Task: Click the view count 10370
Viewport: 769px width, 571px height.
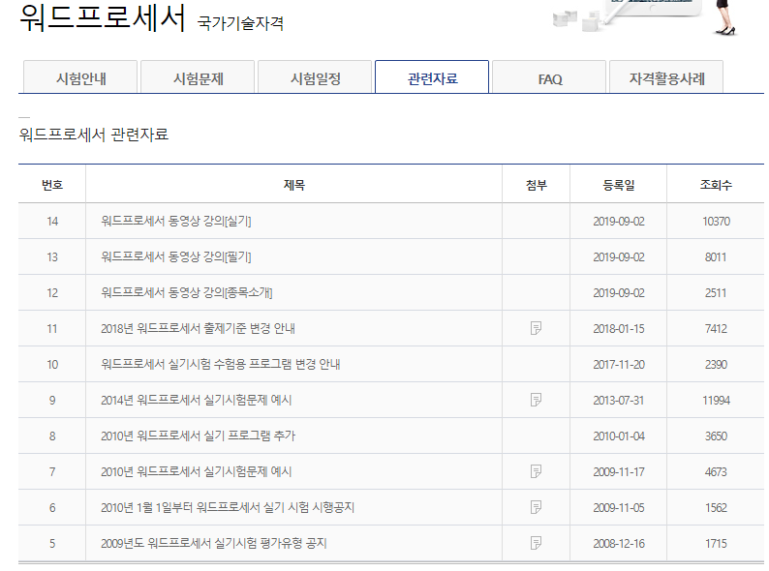Action: pos(716,222)
